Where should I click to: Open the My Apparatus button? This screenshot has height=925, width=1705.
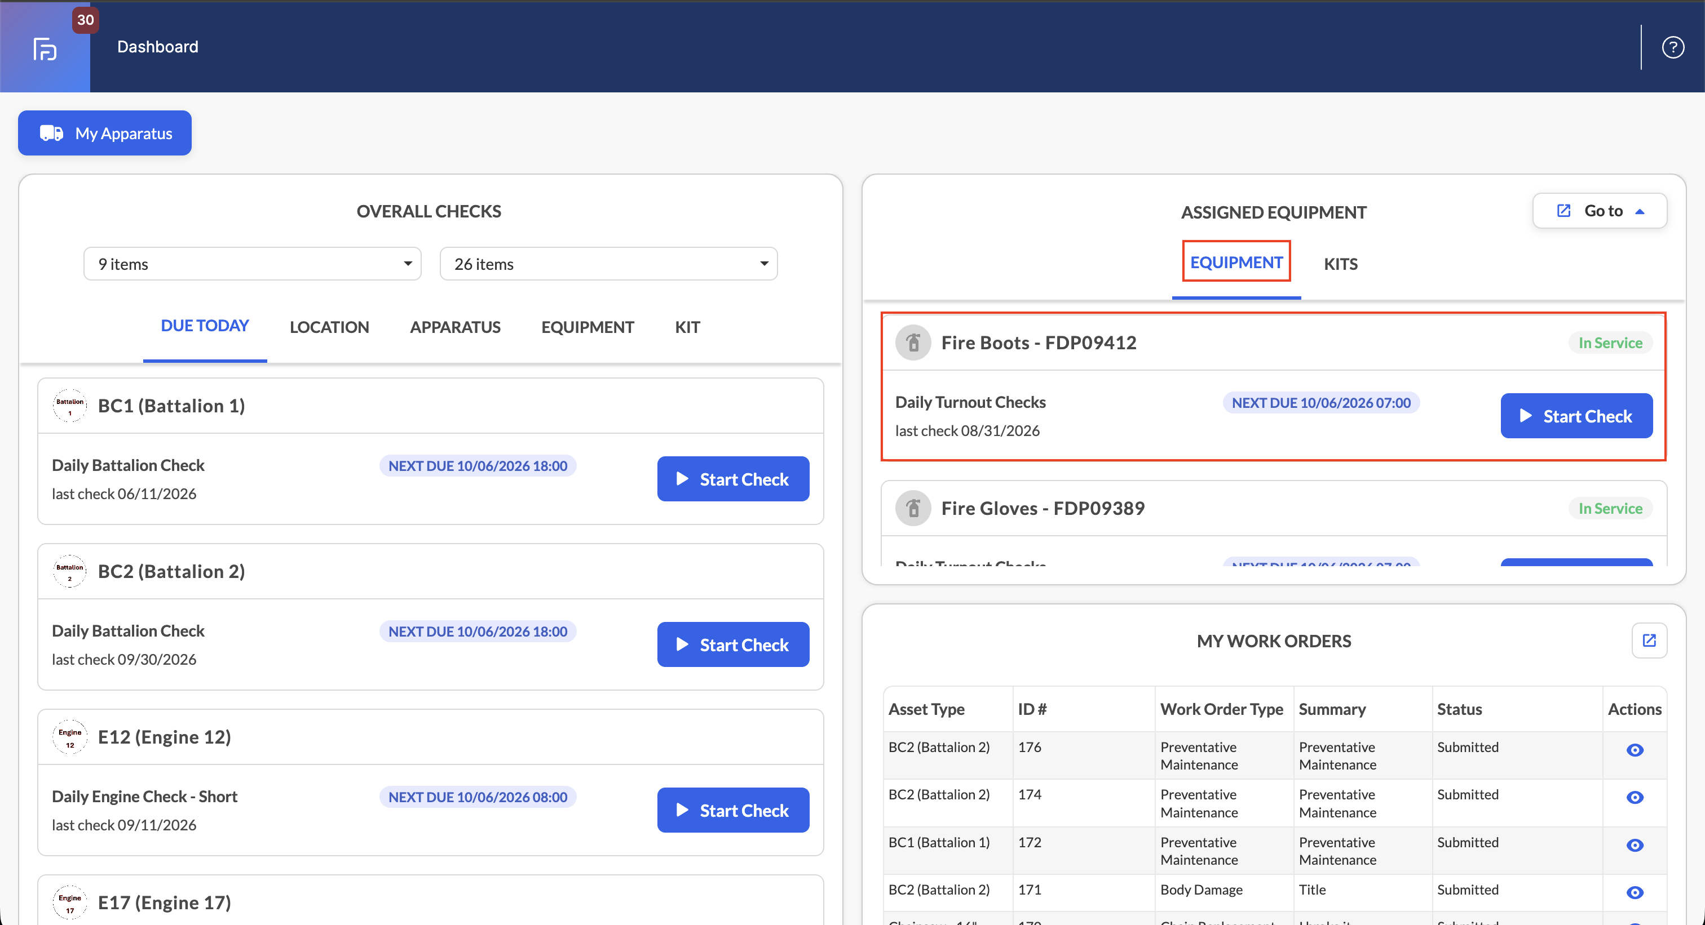click(x=104, y=133)
